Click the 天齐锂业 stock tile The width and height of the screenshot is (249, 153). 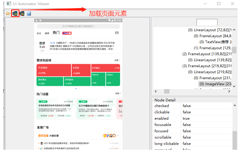point(106,68)
